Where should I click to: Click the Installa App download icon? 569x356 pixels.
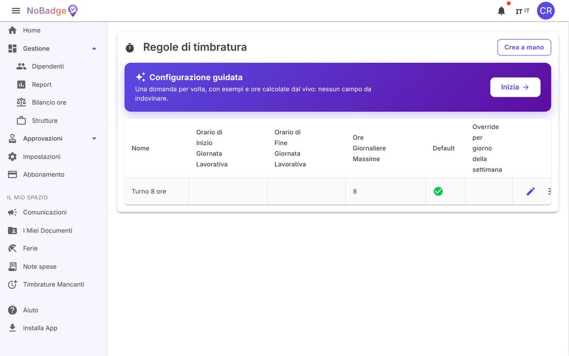tap(12, 328)
